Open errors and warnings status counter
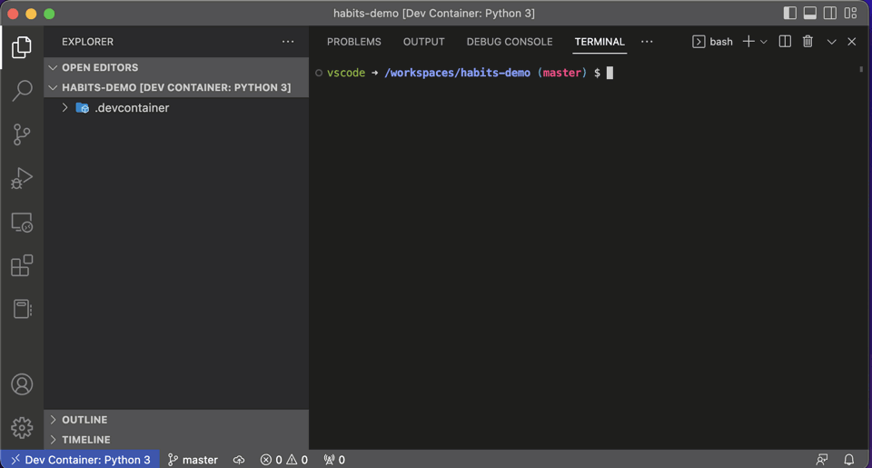Screen dimensions: 872x468 coord(283,460)
